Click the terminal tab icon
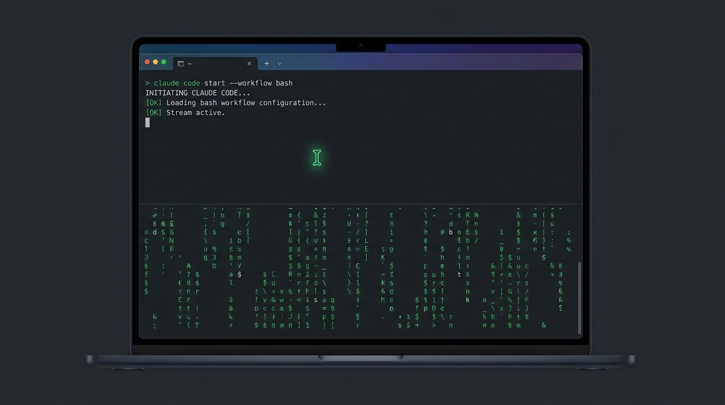 [181, 63]
